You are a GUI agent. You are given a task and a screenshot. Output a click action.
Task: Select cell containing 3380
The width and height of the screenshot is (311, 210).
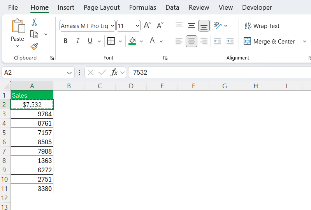tap(32, 188)
